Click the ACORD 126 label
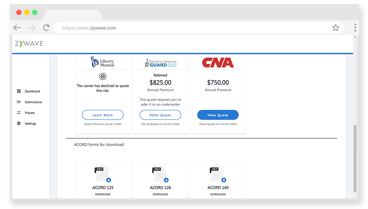368x209 pixels. [160, 187]
